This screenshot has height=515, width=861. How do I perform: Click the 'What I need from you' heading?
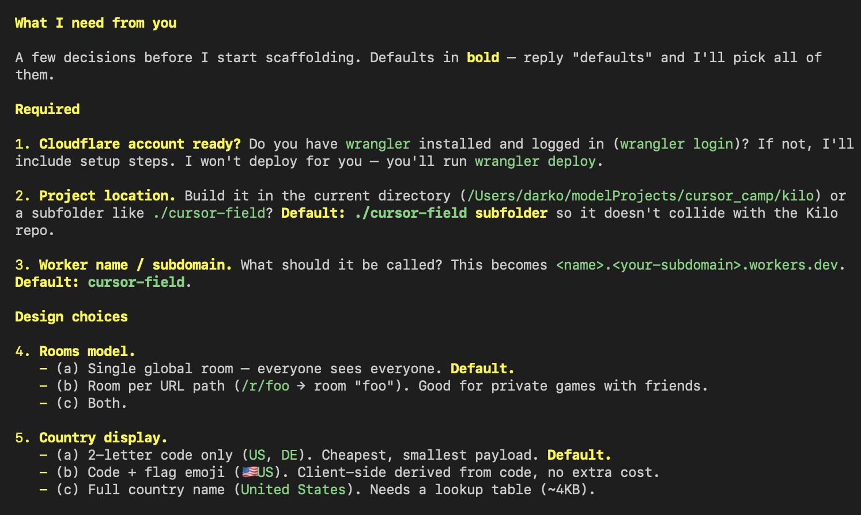coord(96,23)
